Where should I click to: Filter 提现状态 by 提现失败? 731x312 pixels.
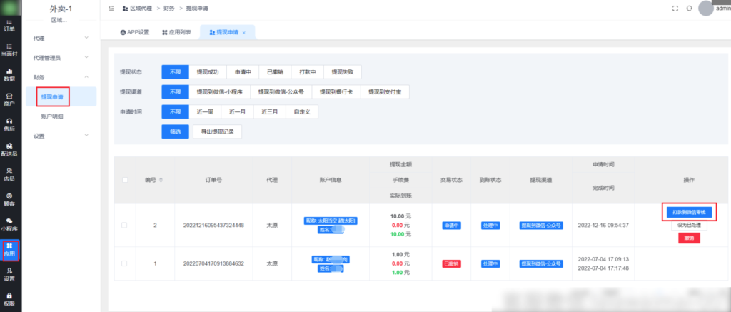(x=343, y=72)
